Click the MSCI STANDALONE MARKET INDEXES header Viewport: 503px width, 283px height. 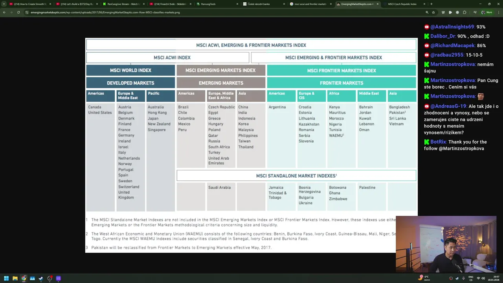296,176
